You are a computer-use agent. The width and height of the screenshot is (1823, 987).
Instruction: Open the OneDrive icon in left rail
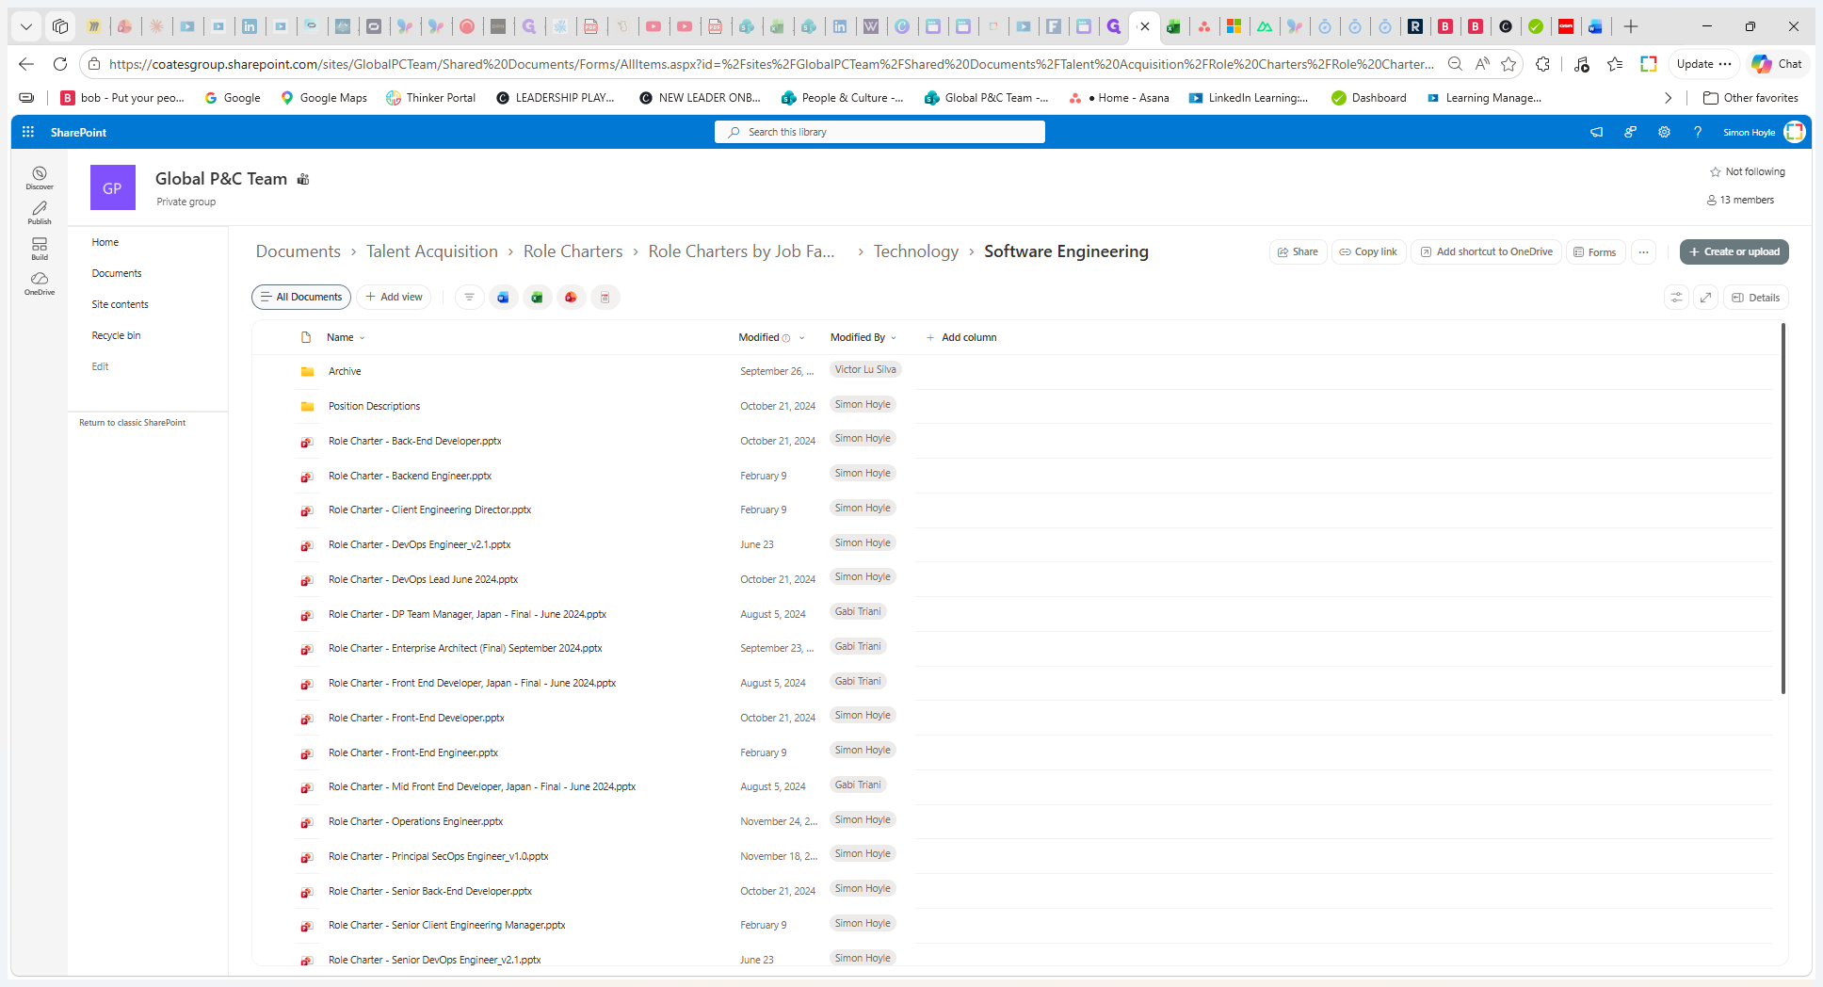click(x=40, y=283)
